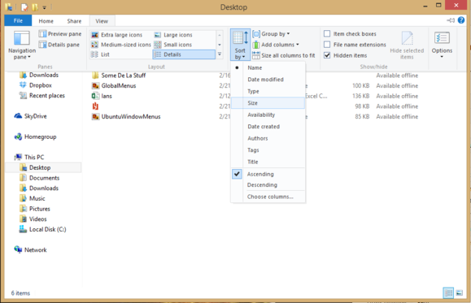Open the Navigation pane dropdown
This screenshot has height=303, width=471.
(x=22, y=45)
